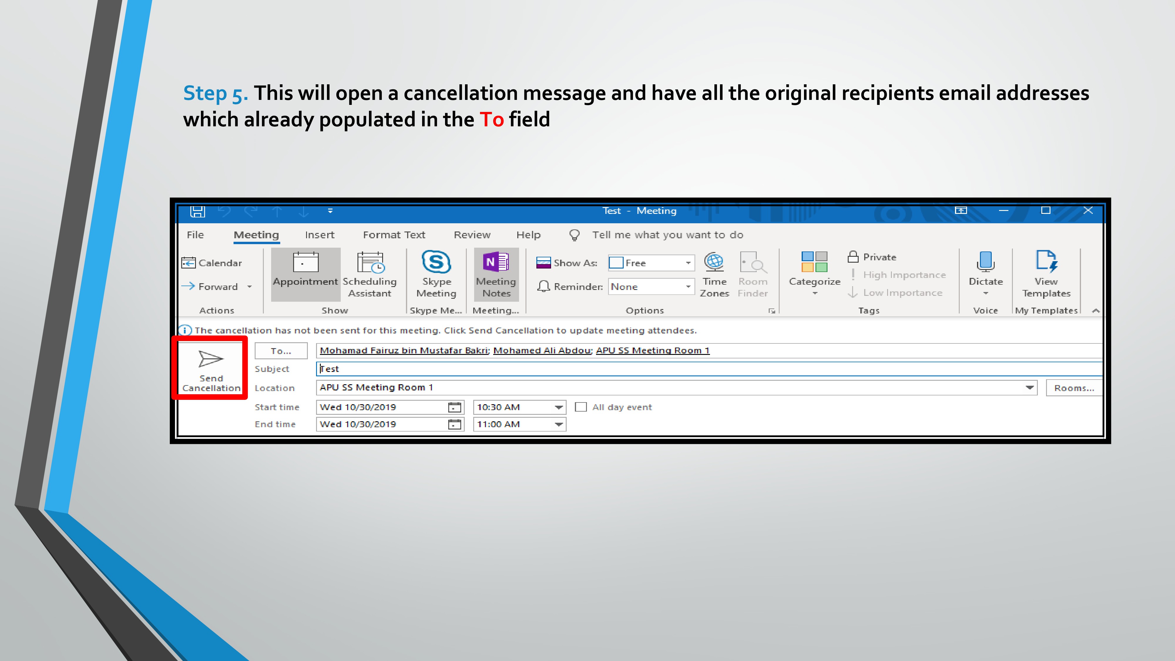1175x661 pixels.
Task: Open the Reminder dropdown list
Action: pyautogui.click(x=688, y=287)
